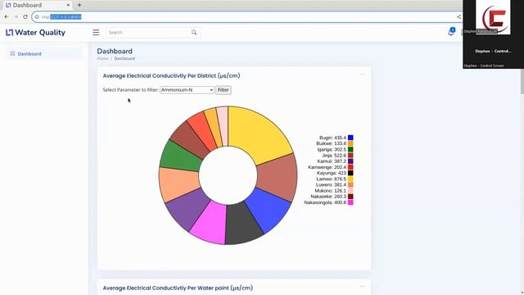Click the Buikwe orange legend swatch
The image size is (524, 295).
[350, 143]
